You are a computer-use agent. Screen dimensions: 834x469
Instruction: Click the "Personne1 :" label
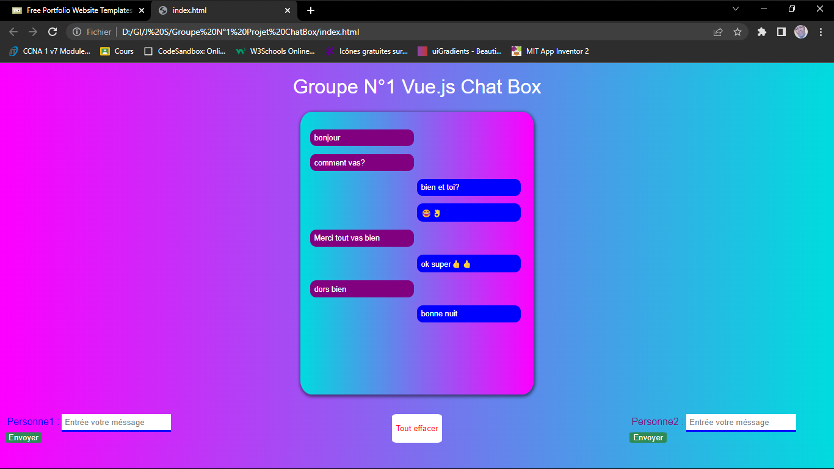(x=34, y=421)
